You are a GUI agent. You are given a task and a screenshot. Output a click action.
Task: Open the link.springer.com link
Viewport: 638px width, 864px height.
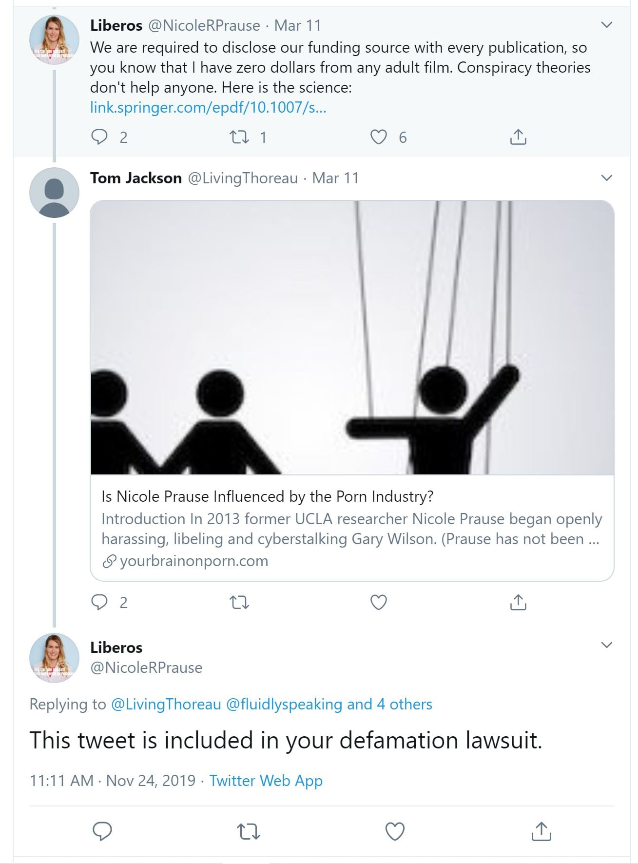click(208, 107)
